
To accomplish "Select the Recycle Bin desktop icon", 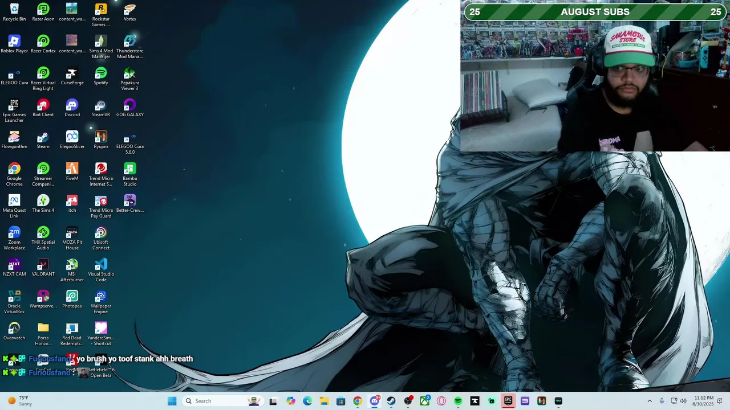I will point(14,12).
